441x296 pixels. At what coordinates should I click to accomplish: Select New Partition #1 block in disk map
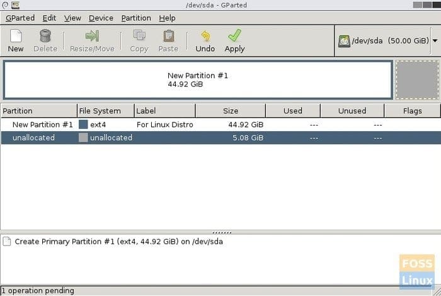click(x=198, y=80)
